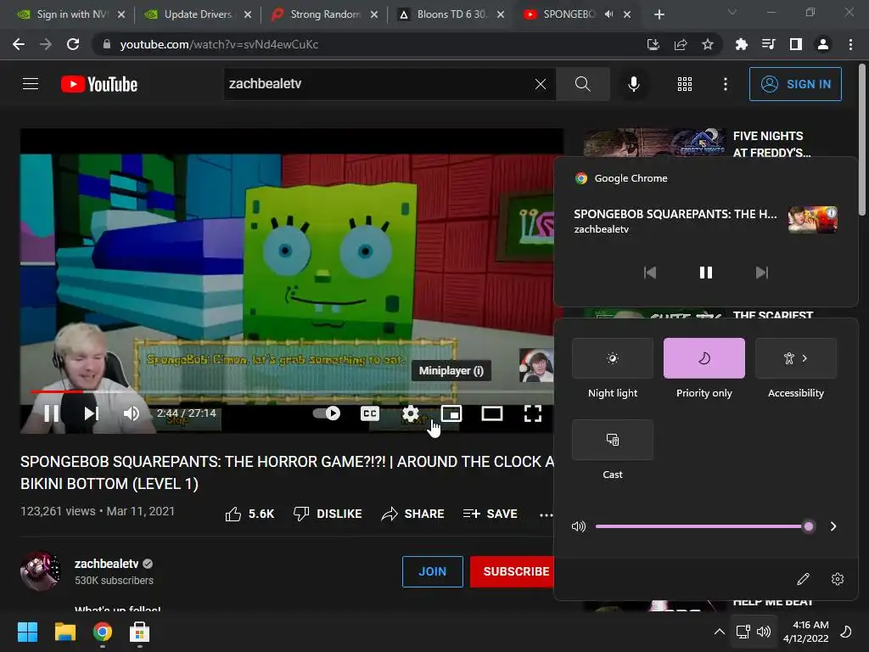Open more actions ellipsis beside SAVE

(x=546, y=514)
